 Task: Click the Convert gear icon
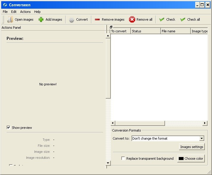pyautogui.click(x=71, y=20)
